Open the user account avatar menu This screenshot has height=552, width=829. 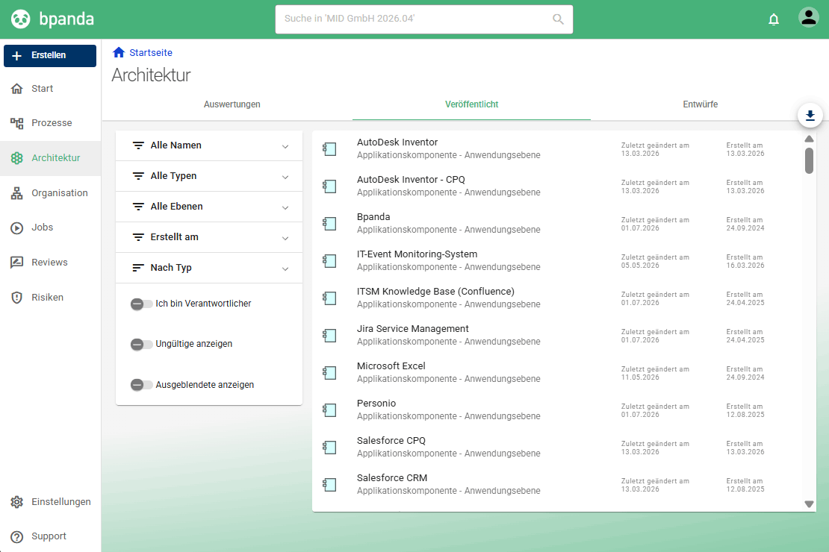pos(808,17)
